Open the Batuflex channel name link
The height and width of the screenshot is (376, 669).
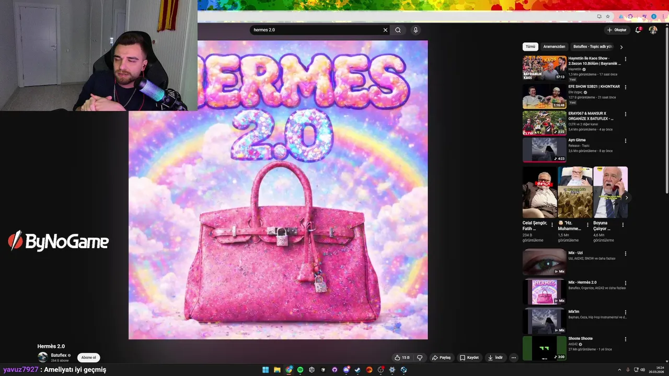tap(59, 355)
